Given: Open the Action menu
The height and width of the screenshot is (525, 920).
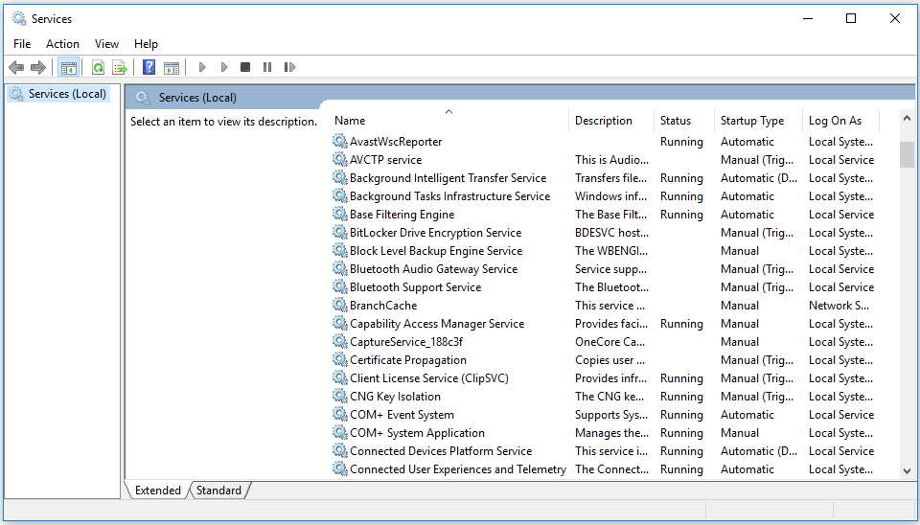Looking at the screenshot, I should tap(63, 44).
